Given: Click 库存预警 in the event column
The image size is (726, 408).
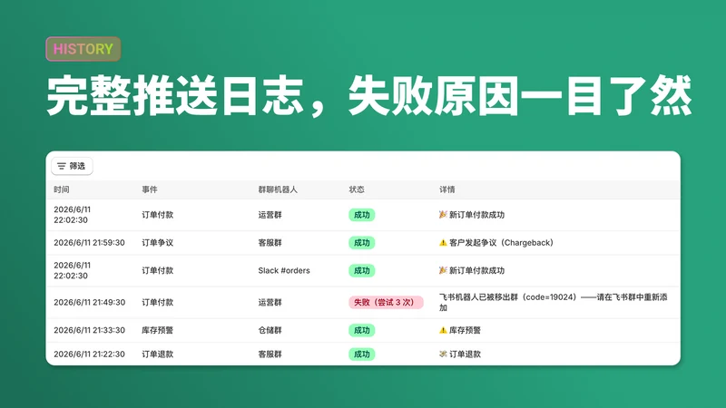Looking at the screenshot, I should (157, 330).
